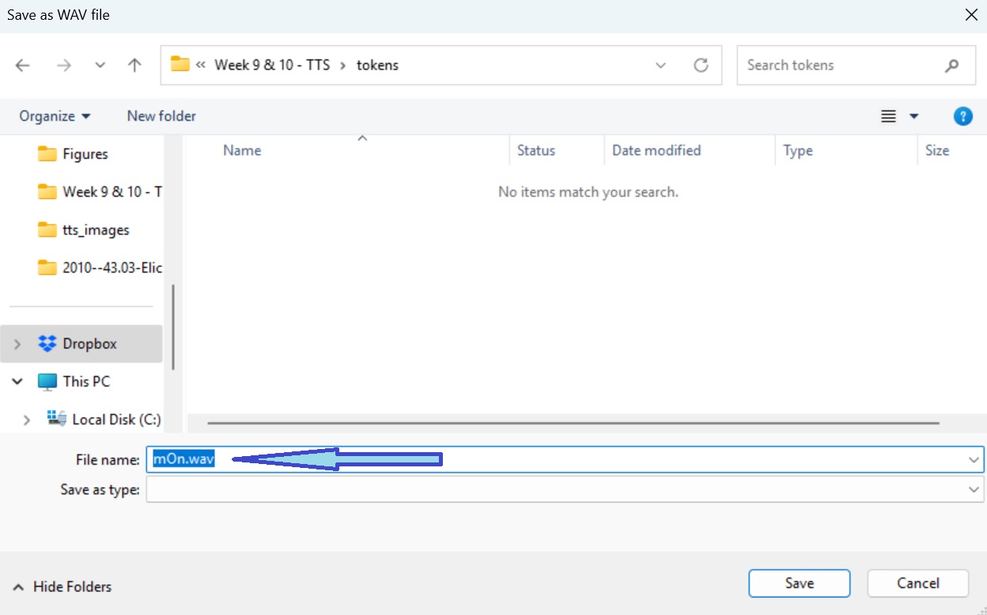This screenshot has height=615, width=987.
Task: Select the Dropbox icon in sidebar
Action: [47, 344]
